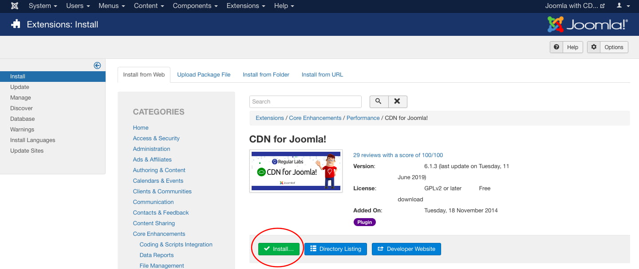639x269 pixels.
Task: Click the version text 6.1.3
Action: (x=431, y=166)
